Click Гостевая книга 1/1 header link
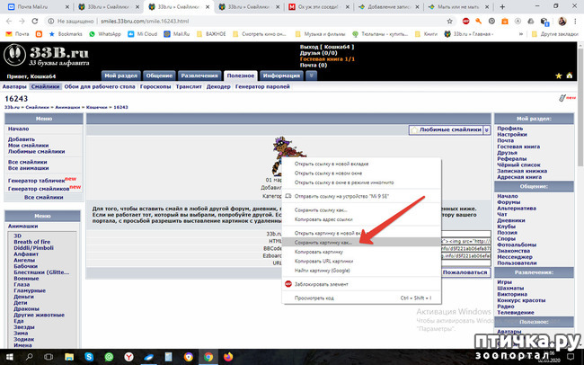 327,59
